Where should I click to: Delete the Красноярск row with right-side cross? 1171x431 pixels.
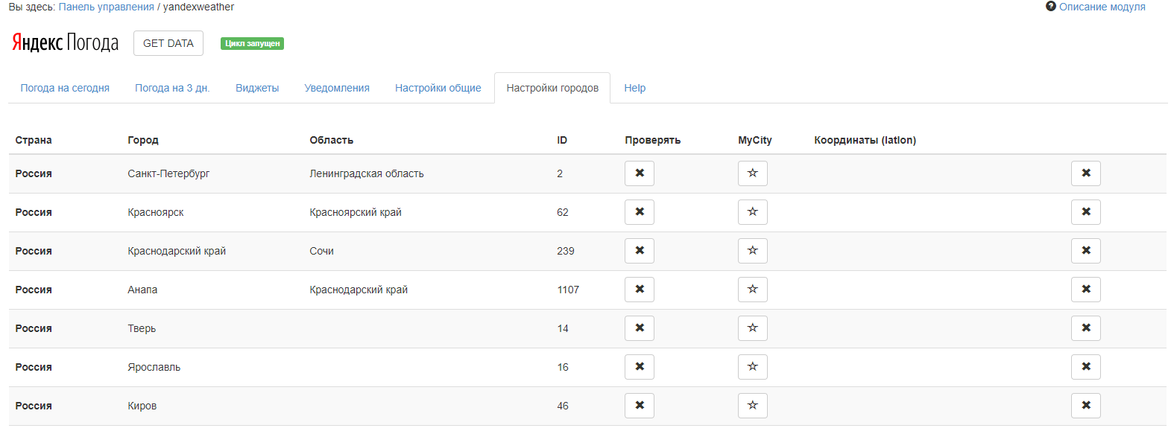(1085, 212)
